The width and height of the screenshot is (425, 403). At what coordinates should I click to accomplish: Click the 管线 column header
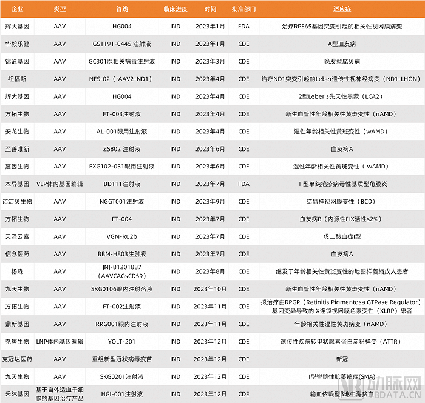click(x=121, y=9)
